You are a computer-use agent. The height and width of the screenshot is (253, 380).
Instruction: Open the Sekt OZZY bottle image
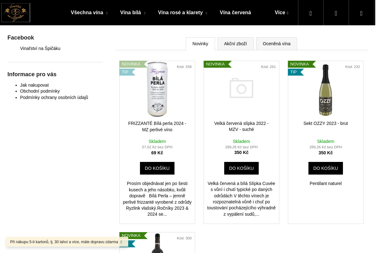click(x=326, y=90)
